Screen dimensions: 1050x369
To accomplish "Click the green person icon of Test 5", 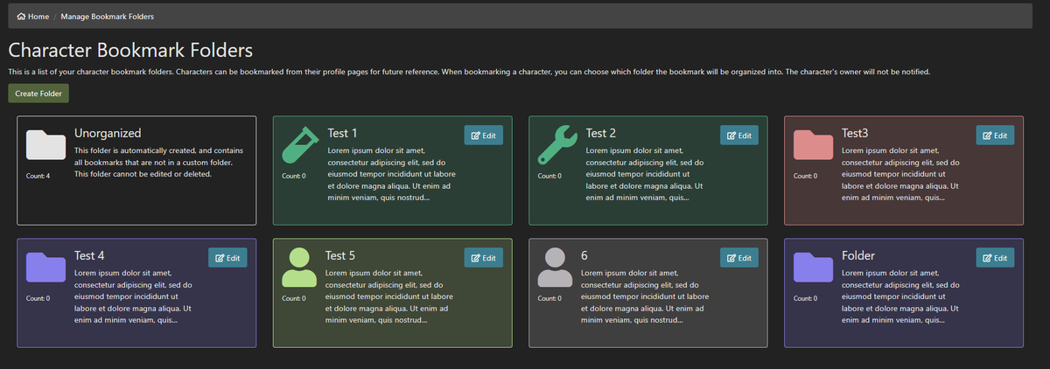I will [x=299, y=268].
